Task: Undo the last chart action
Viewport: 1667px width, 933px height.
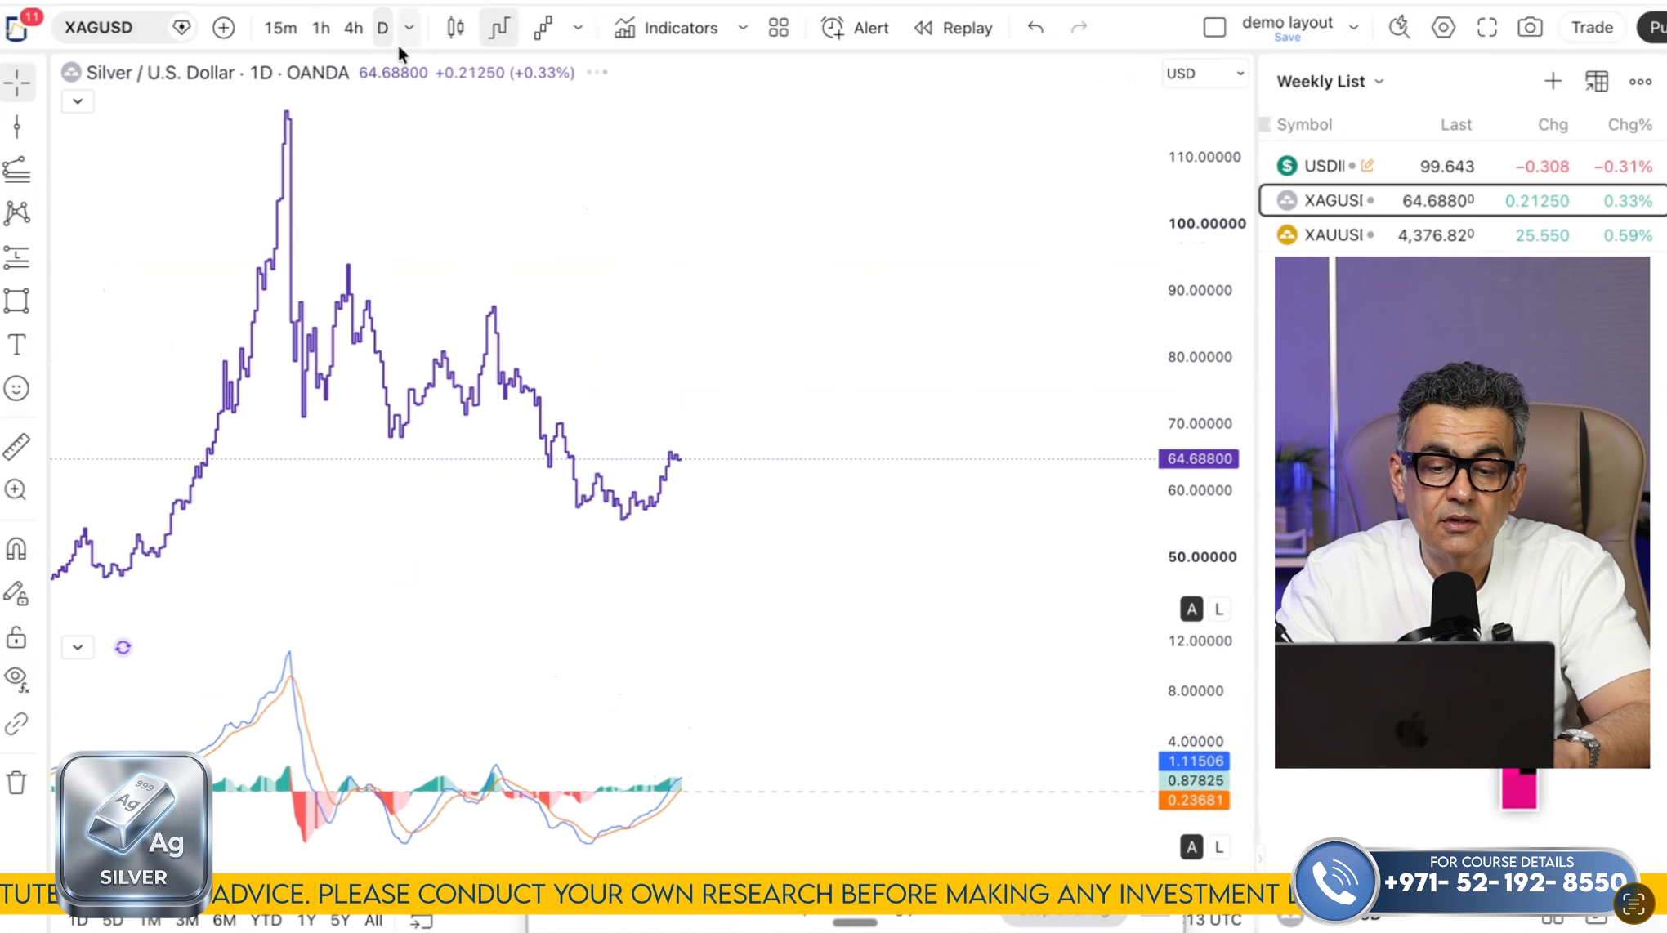Action: coord(1035,28)
